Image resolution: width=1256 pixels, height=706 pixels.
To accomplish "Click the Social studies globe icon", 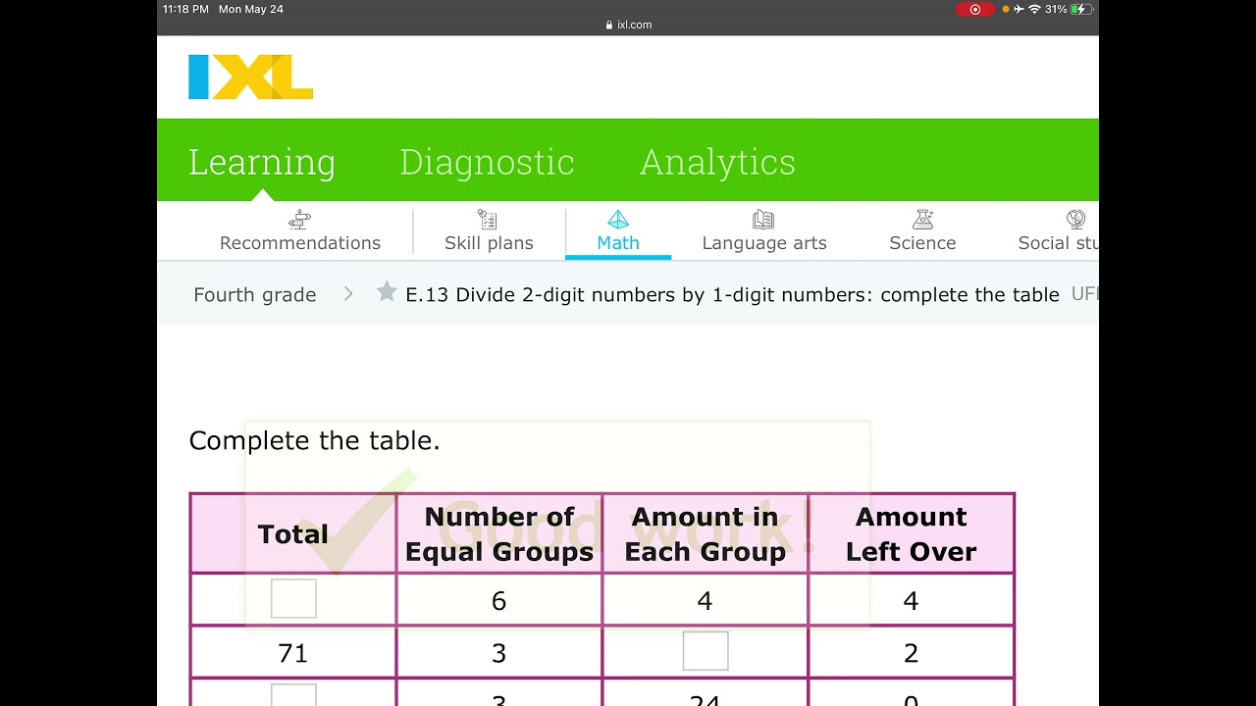I will coord(1075,220).
